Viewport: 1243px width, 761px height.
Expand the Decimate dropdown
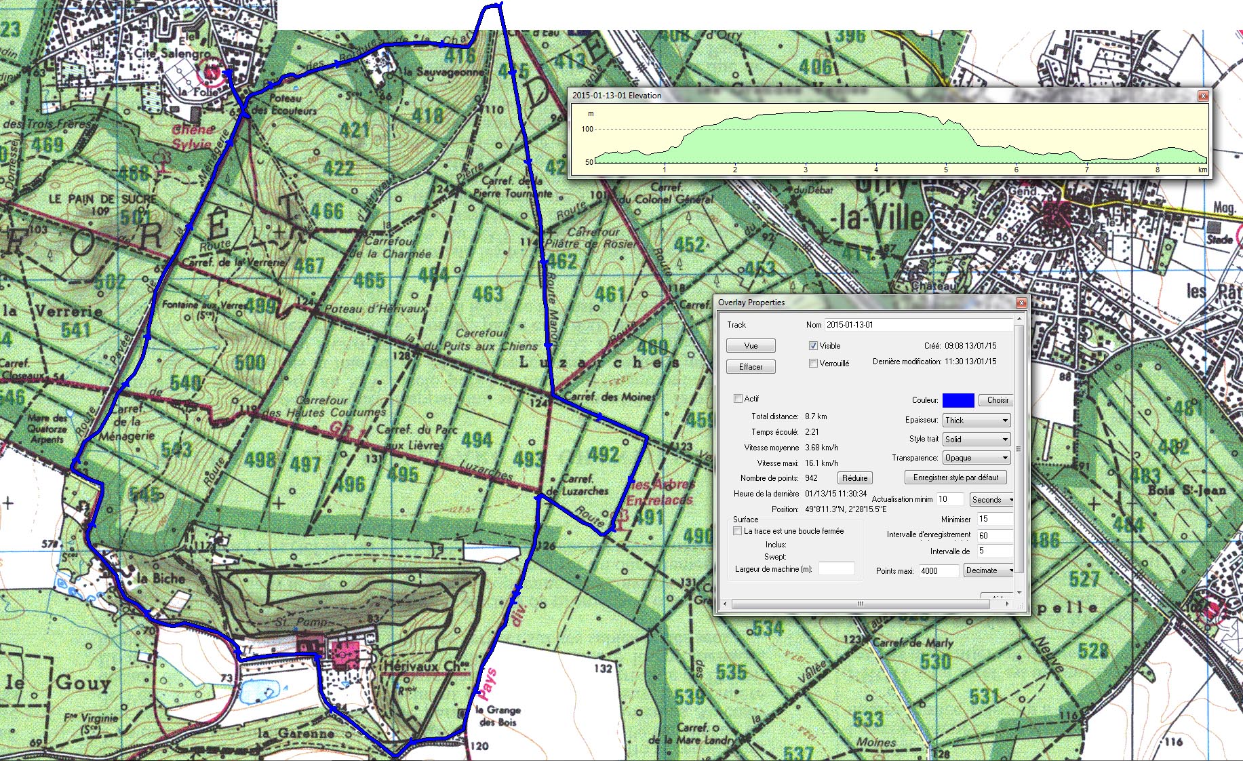[989, 570]
